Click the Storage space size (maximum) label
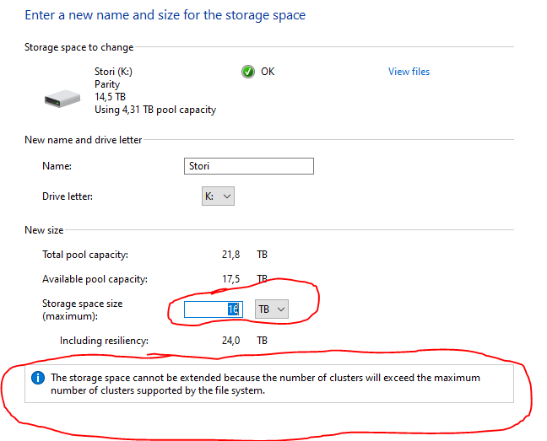547x441 pixels. (x=83, y=309)
